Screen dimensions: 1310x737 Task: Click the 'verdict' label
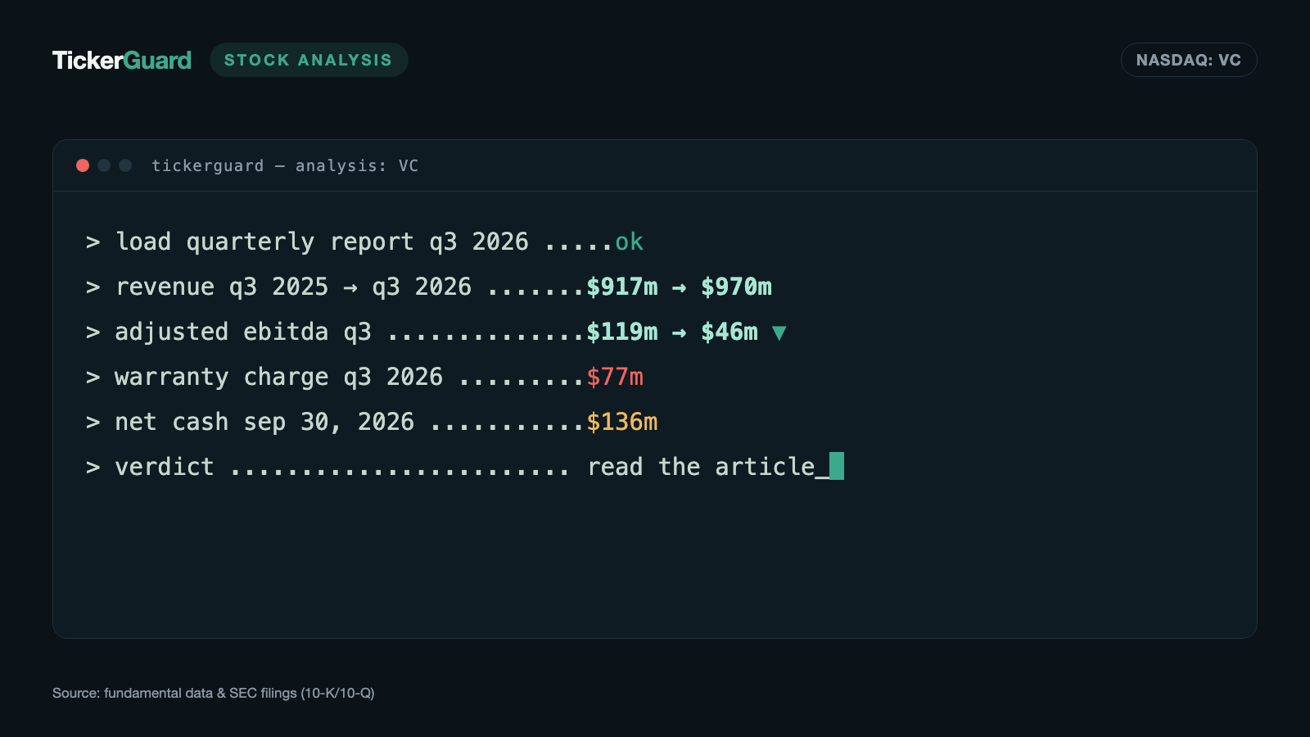click(x=165, y=467)
